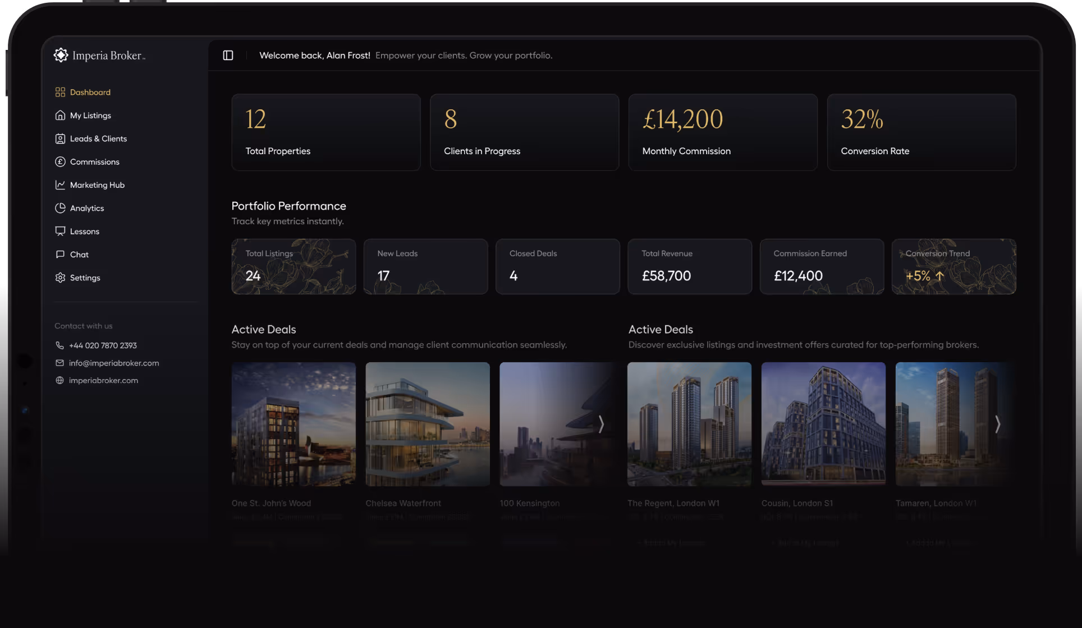Select the Dashboard icon in sidebar

point(61,92)
